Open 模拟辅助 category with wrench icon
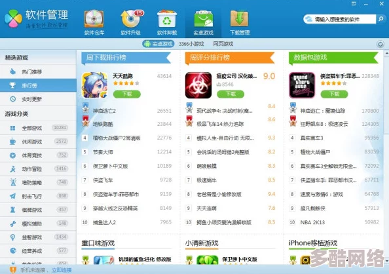This screenshot has height=274, width=389. pyautogui.click(x=38, y=224)
